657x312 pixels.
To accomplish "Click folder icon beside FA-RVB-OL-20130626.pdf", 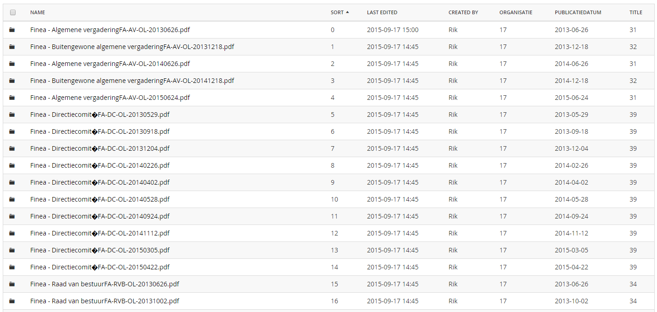I will (x=12, y=284).
